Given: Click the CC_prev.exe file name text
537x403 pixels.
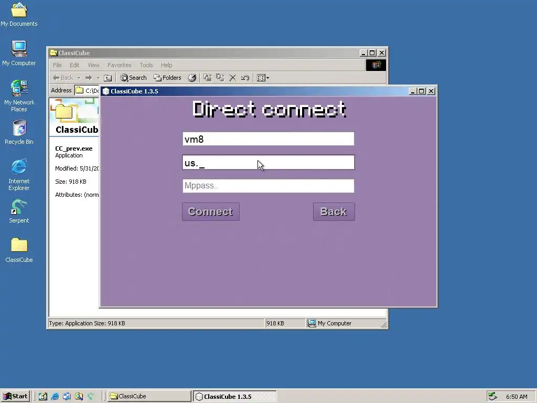Looking at the screenshot, I should (73, 149).
